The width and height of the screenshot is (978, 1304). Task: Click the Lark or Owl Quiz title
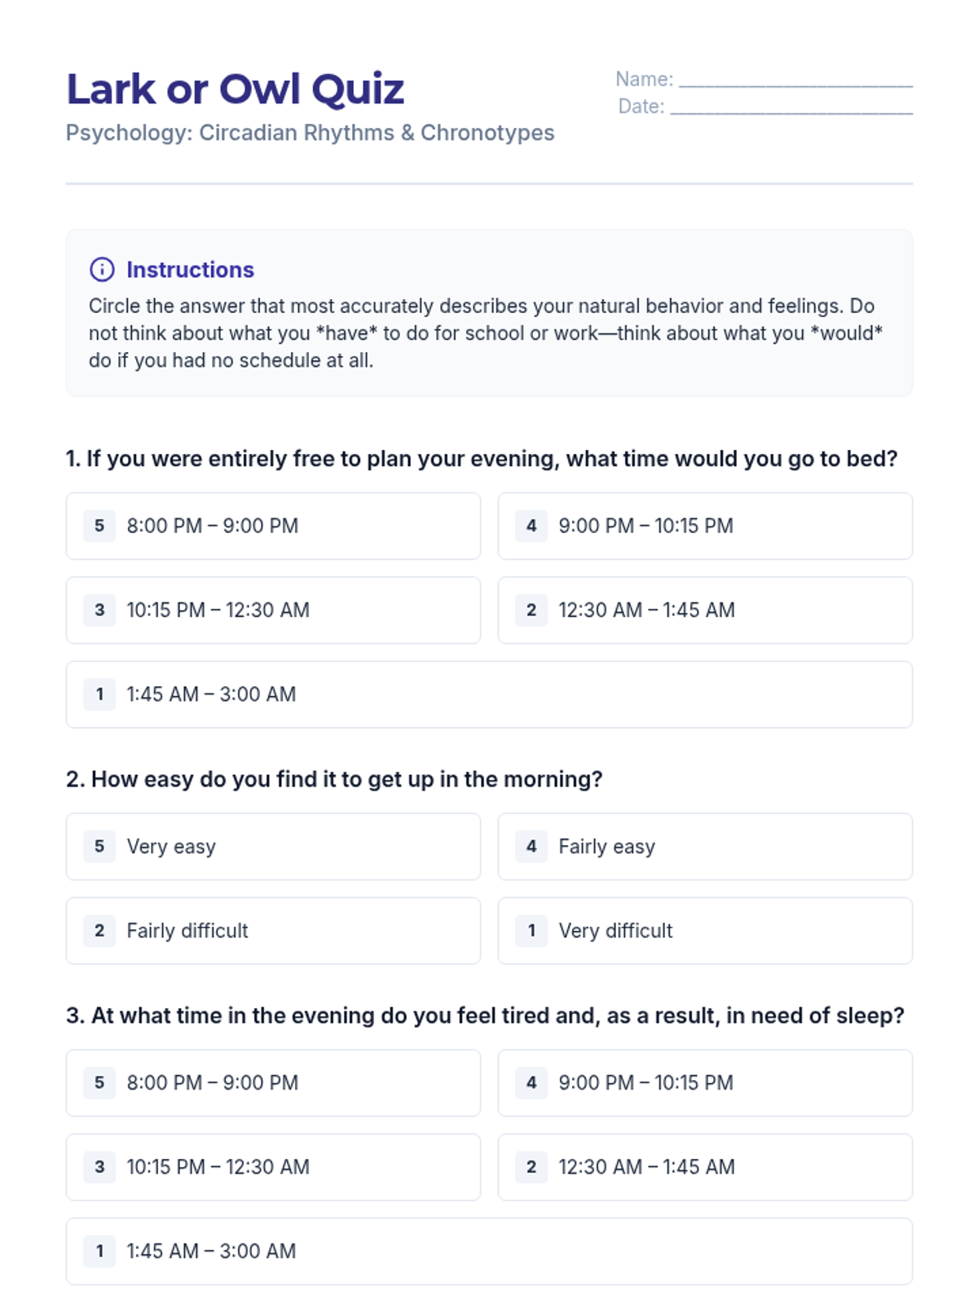pyautogui.click(x=235, y=89)
